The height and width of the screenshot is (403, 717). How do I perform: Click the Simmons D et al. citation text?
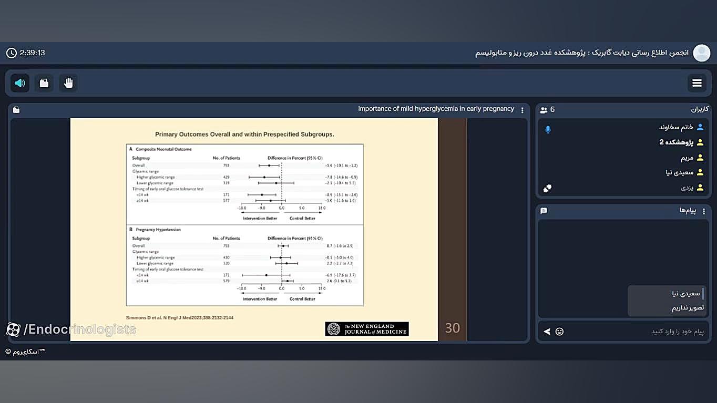180,318
